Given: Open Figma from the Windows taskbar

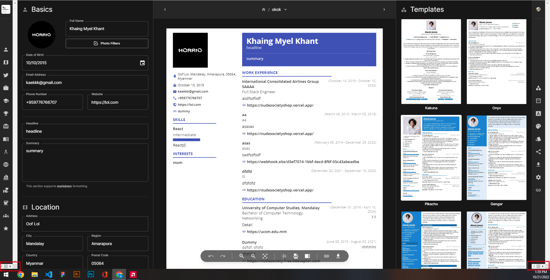Looking at the screenshot, I should pyautogui.click(x=63, y=274).
